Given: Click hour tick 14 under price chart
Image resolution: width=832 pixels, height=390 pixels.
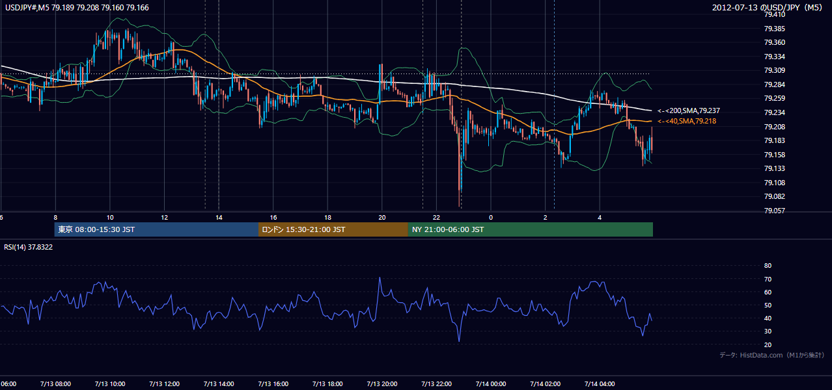Looking at the screenshot, I should coord(219,217).
